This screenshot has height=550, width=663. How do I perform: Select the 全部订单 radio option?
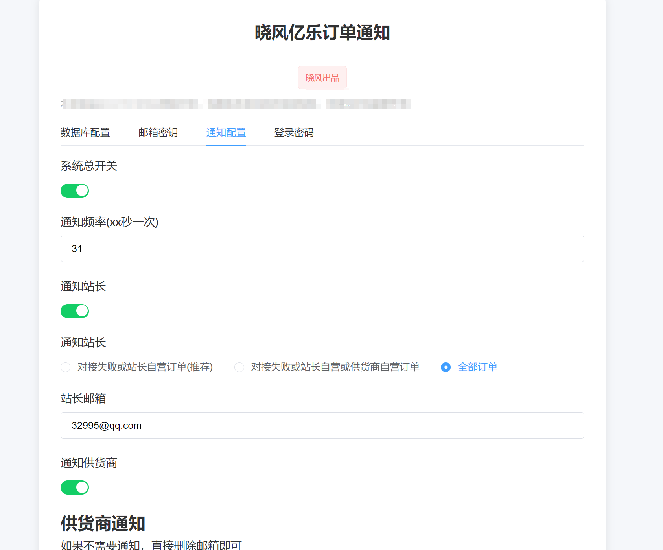point(446,367)
